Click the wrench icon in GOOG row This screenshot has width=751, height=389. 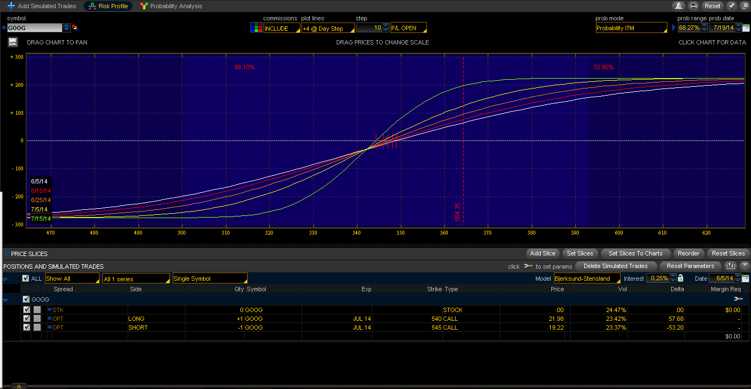pyautogui.click(x=738, y=299)
